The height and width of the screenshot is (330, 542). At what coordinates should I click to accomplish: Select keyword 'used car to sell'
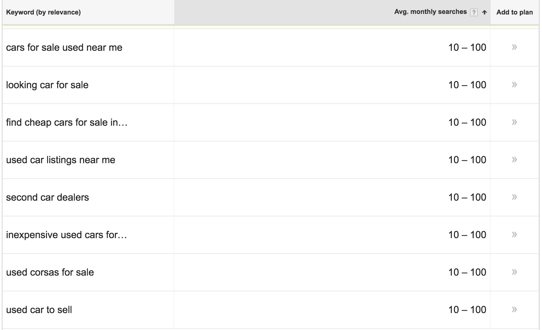39,310
